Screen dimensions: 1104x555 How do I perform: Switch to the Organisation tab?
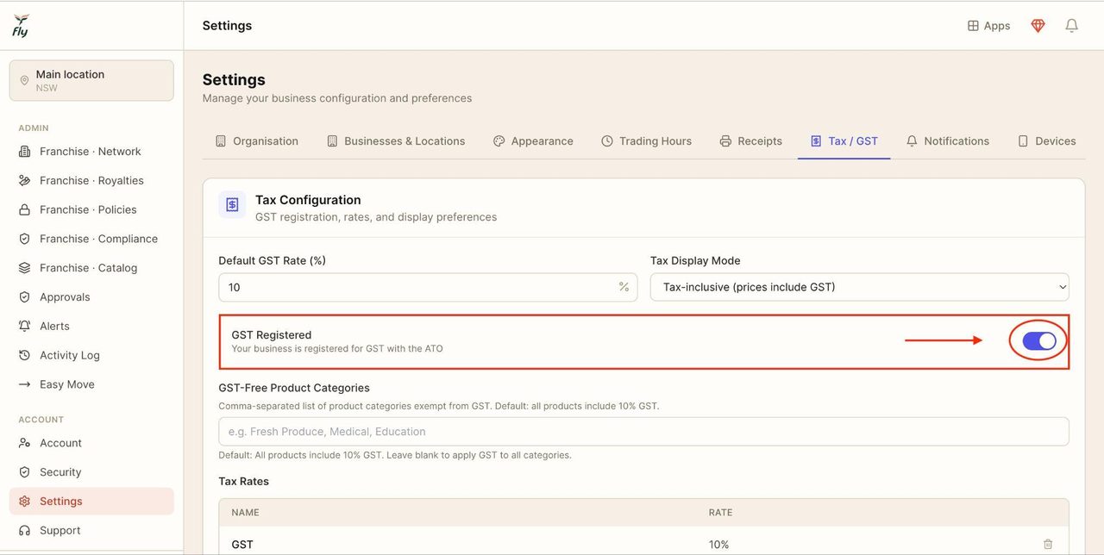(x=256, y=141)
